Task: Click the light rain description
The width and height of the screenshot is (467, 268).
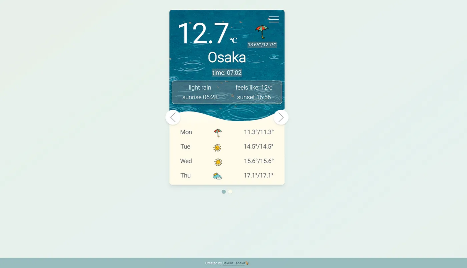Action: click(x=200, y=88)
